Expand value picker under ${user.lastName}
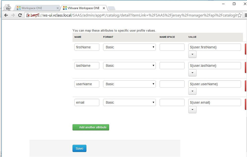This screenshot has width=247, height=157. 192,73
